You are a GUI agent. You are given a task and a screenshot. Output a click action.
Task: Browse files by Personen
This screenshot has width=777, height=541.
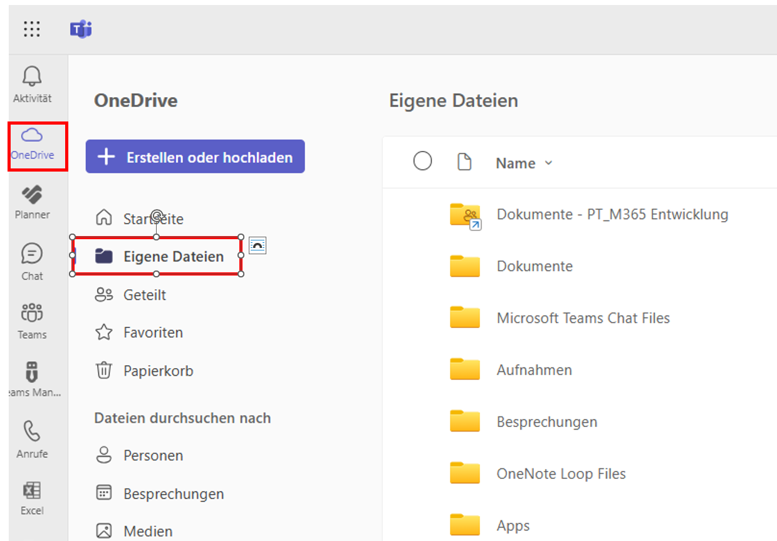tap(139, 455)
